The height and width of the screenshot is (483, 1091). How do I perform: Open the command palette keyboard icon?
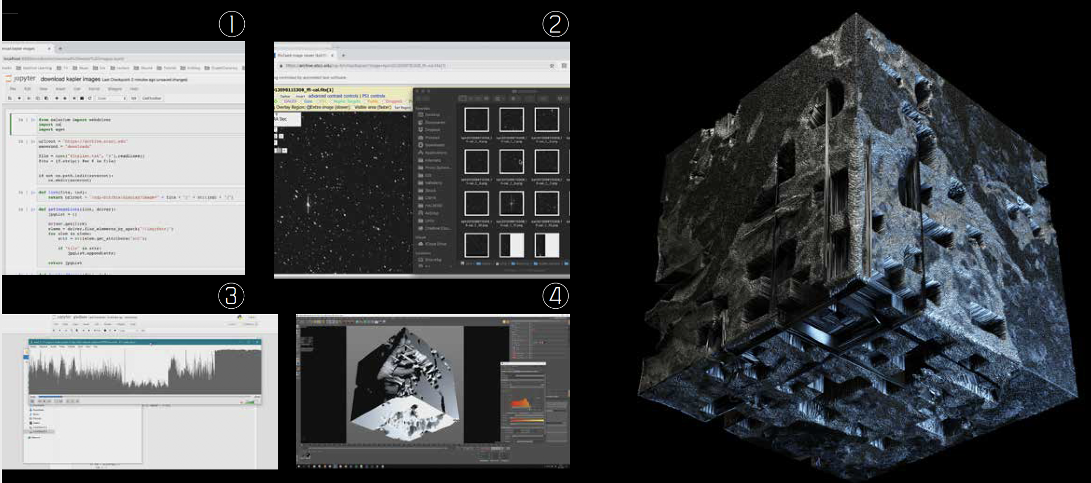point(134,98)
